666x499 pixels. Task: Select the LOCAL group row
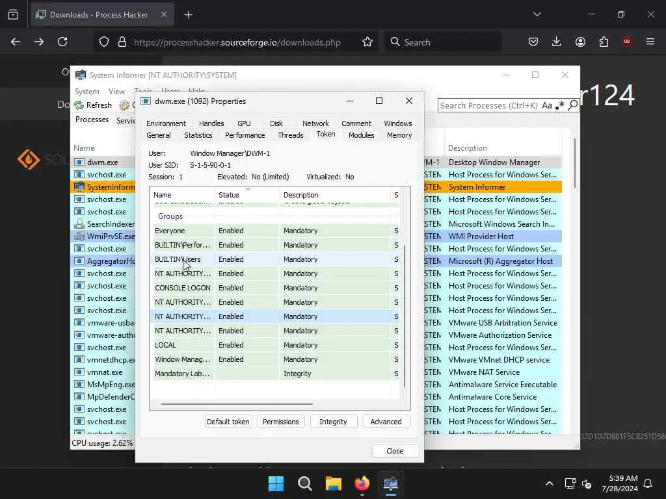click(x=276, y=345)
